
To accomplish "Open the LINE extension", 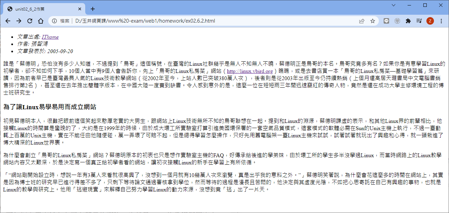I will [386, 21].
